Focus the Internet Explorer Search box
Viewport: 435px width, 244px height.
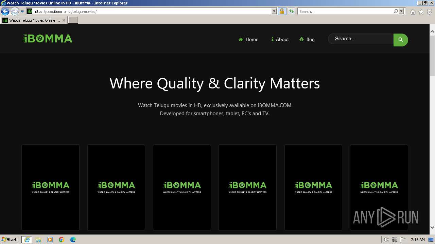345,11
